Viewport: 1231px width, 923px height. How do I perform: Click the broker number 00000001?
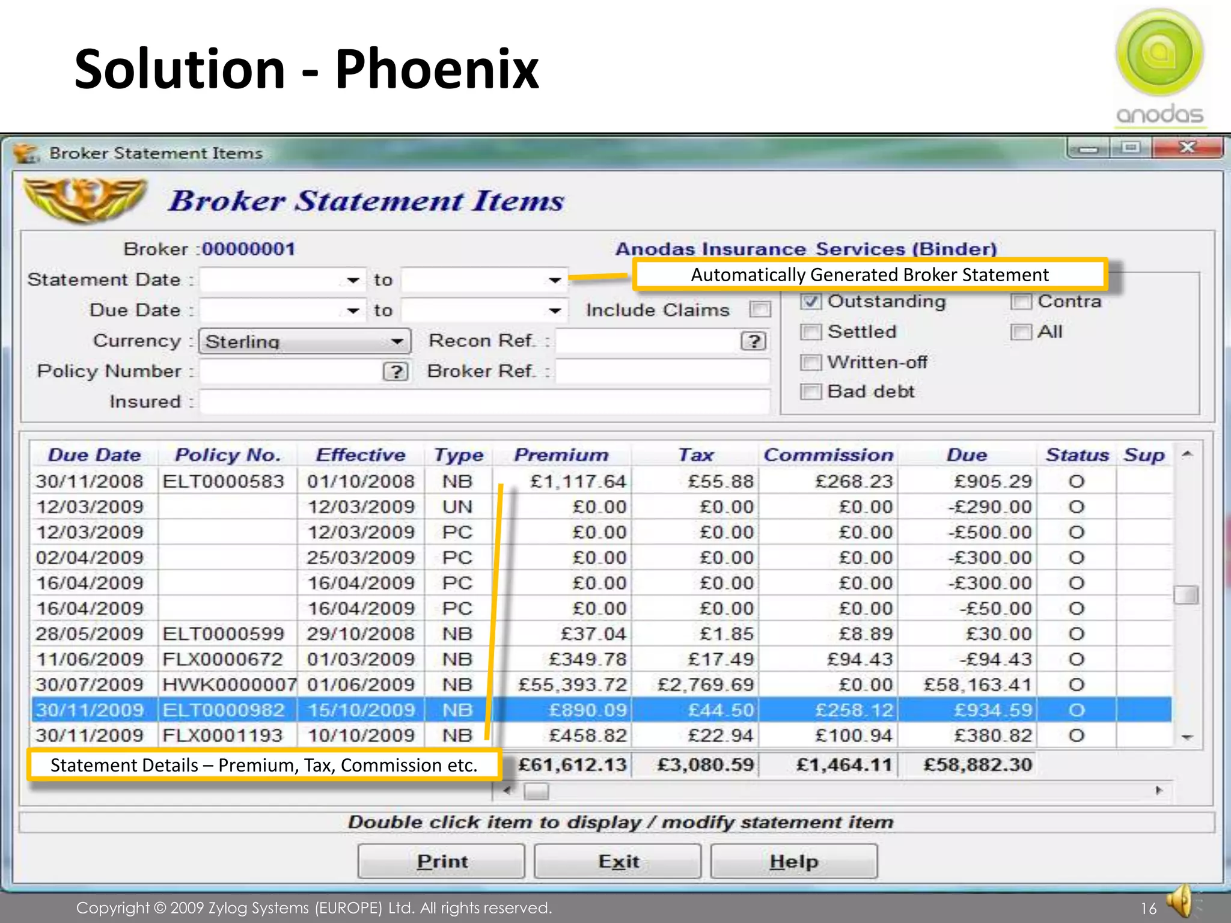pyautogui.click(x=248, y=249)
